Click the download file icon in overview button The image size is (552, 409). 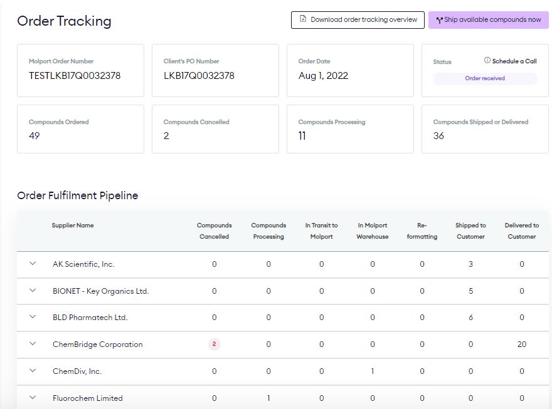tap(303, 19)
